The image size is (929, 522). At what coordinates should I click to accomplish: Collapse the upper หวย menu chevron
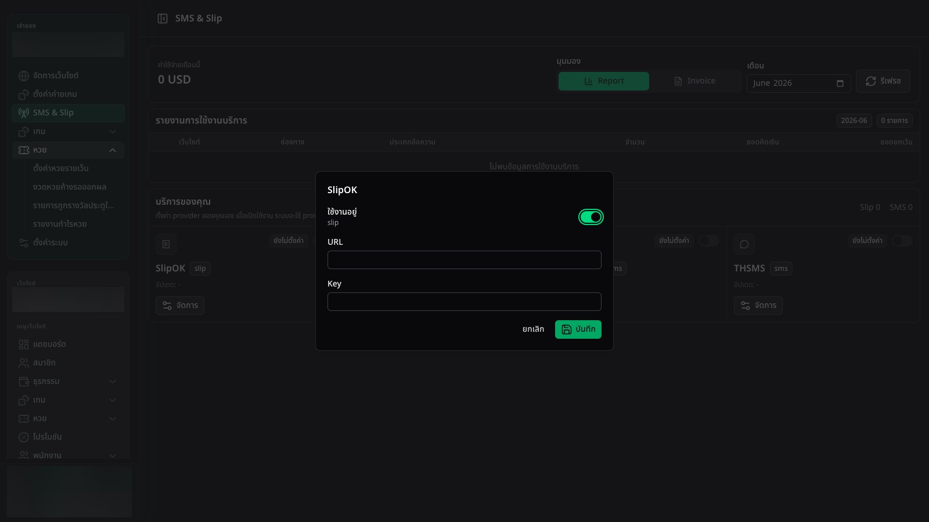113,150
